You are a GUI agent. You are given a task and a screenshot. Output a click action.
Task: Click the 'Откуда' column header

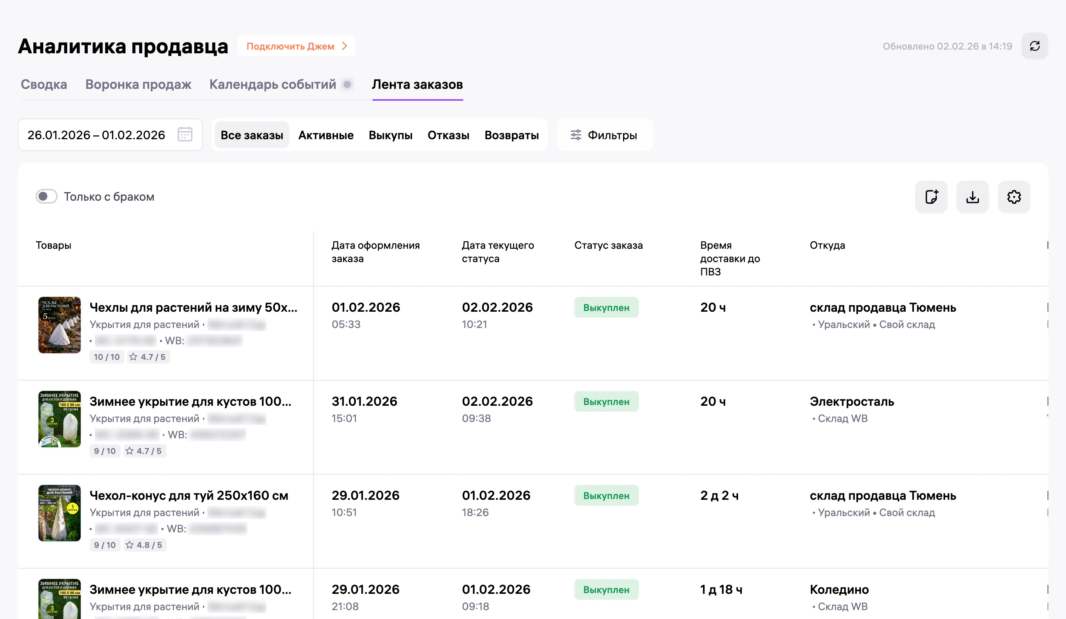827,245
